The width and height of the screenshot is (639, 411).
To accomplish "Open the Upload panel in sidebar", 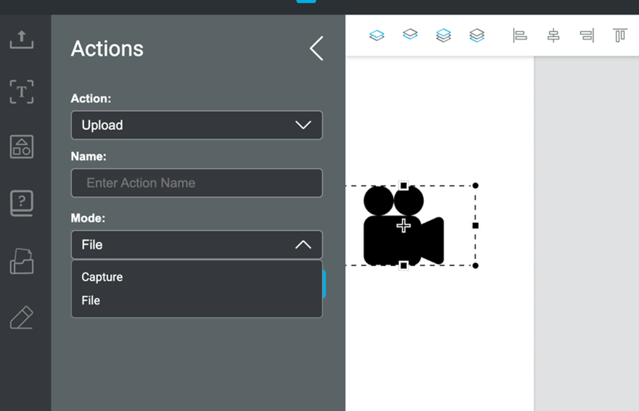I will (x=22, y=39).
